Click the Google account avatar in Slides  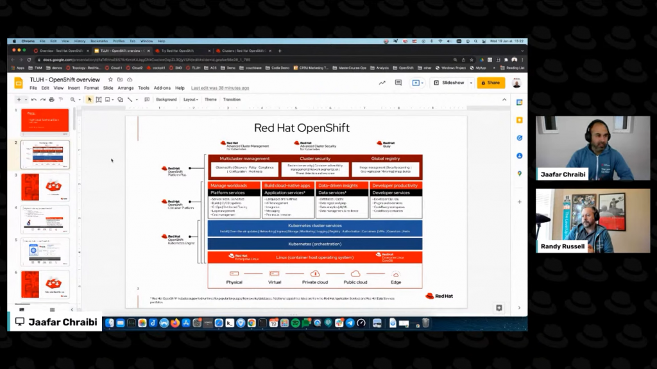pos(516,83)
